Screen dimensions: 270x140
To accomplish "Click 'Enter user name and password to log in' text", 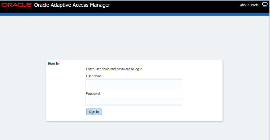I will [114, 69].
